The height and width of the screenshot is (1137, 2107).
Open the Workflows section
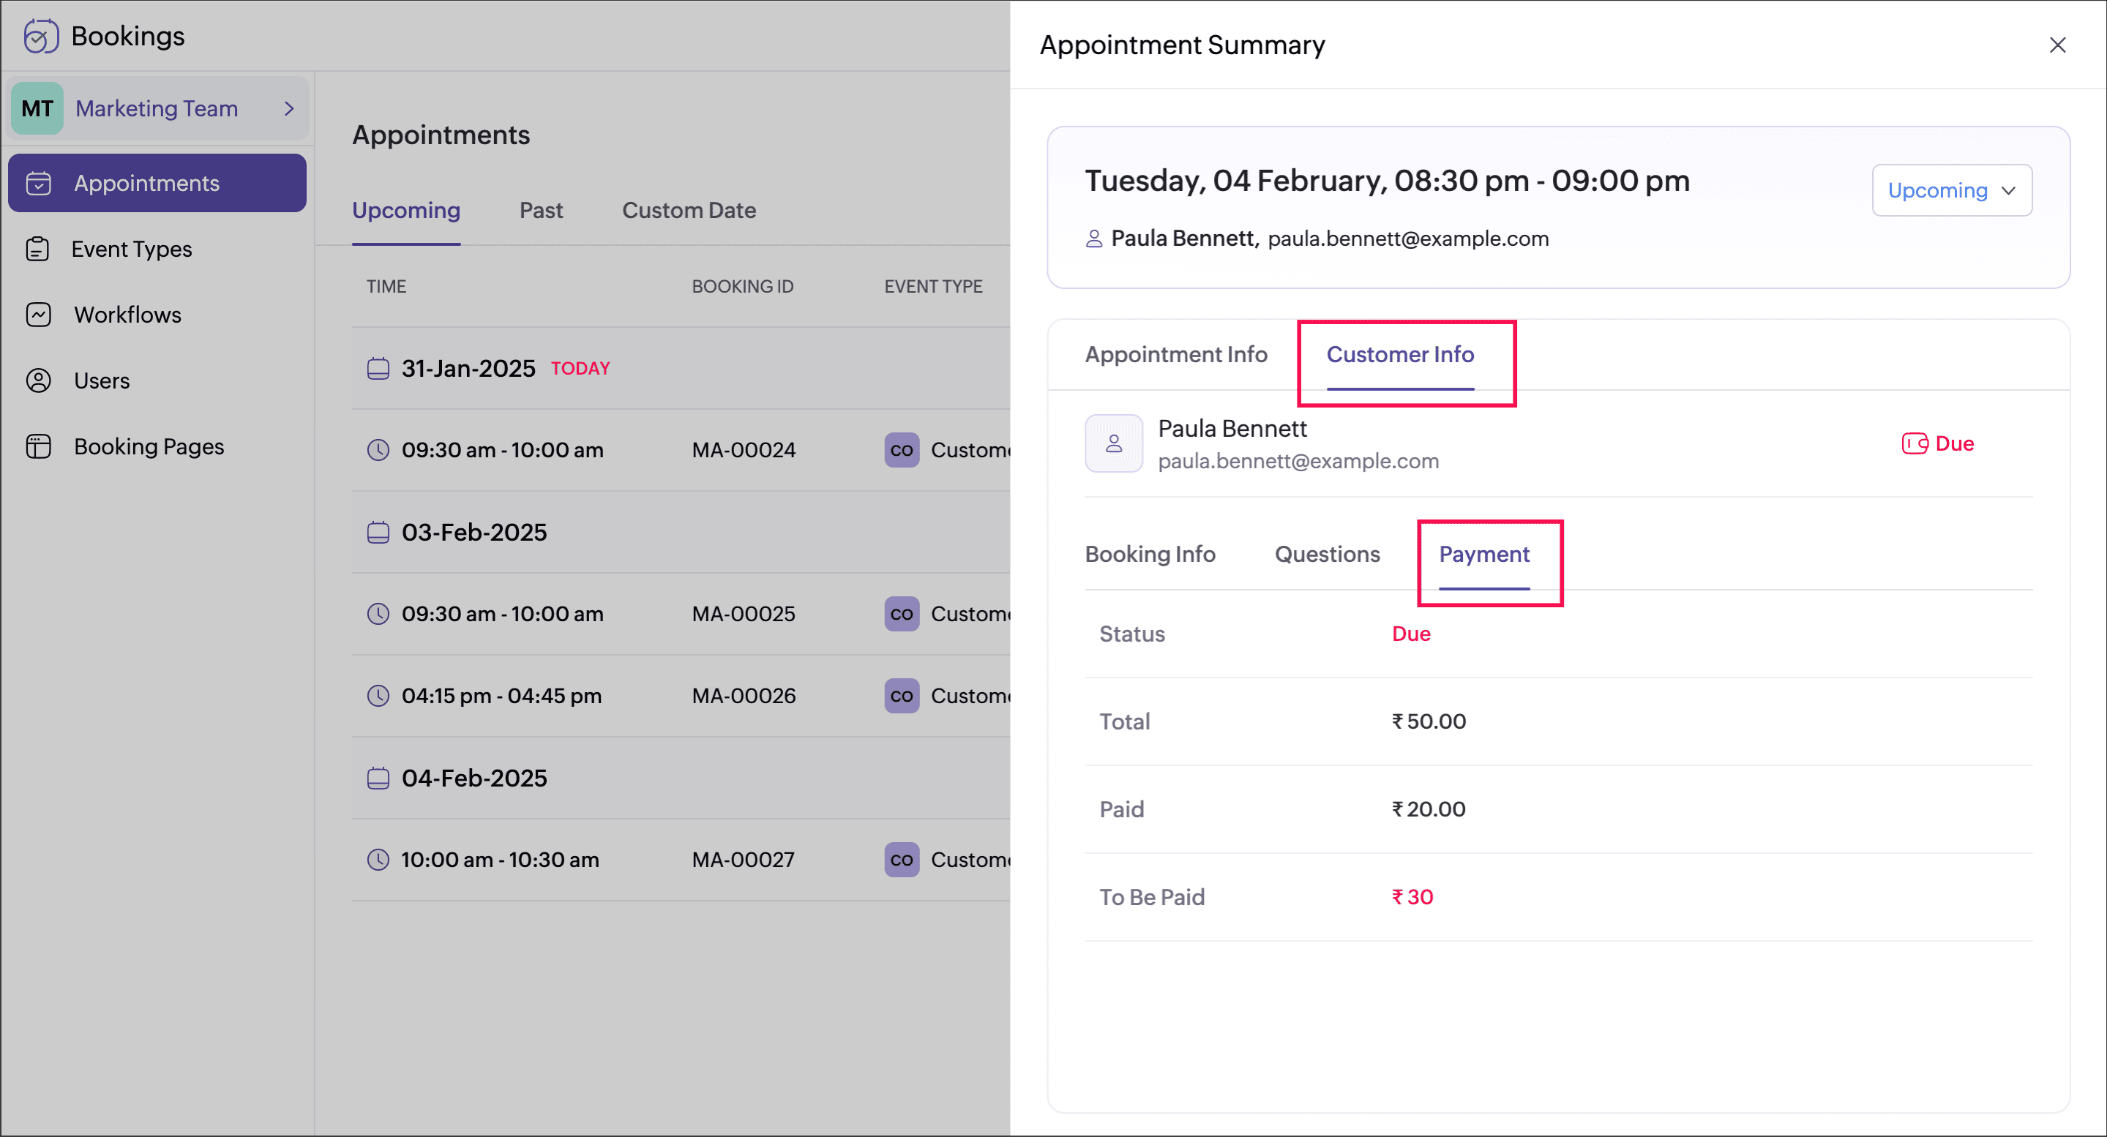[x=127, y=315]
